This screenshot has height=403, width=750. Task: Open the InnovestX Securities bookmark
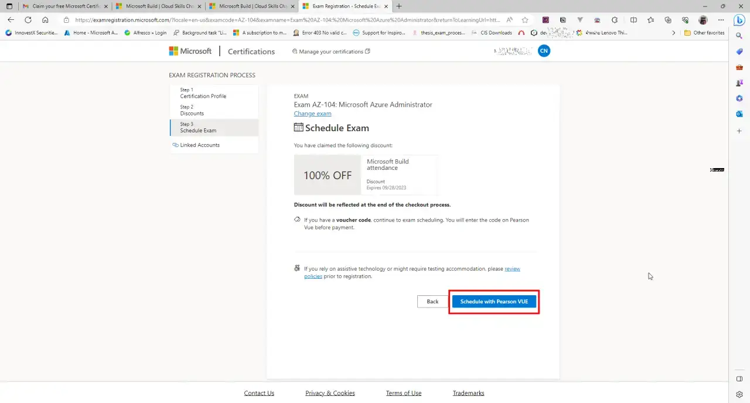32,33
